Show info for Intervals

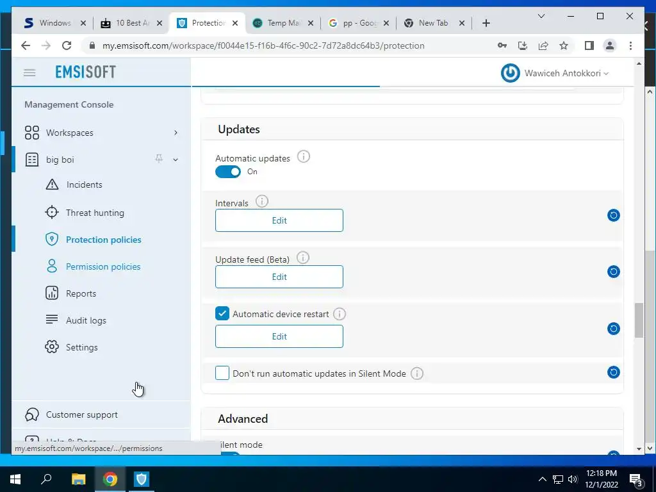pos(262,201)
